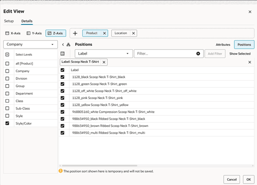Uncheck 988634950_multi Ribbed Scoop Neck row
The height and width of the screenshot is (185, 257).
tap(62, 133)
